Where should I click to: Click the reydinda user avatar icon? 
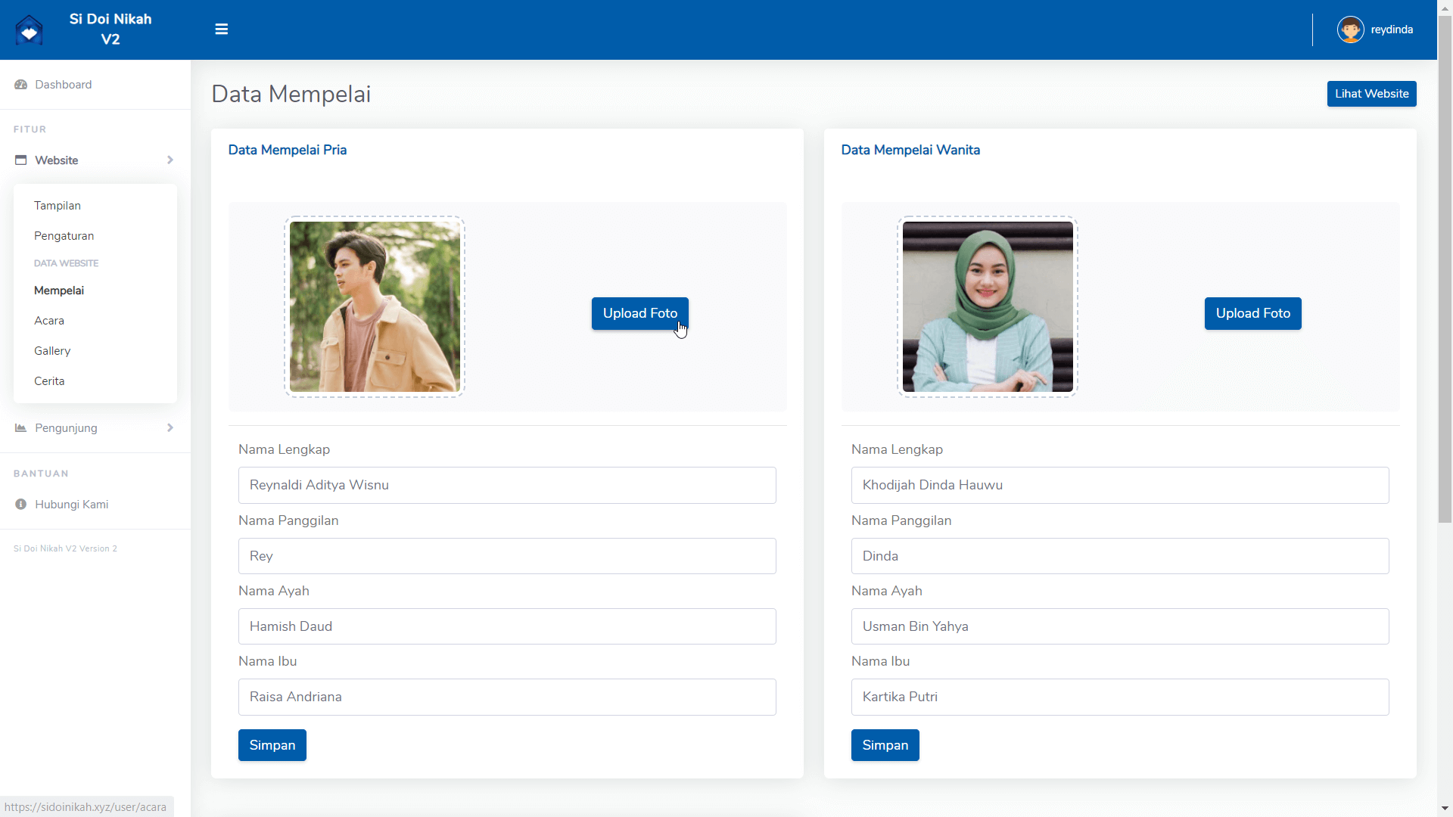(1350, 30)
